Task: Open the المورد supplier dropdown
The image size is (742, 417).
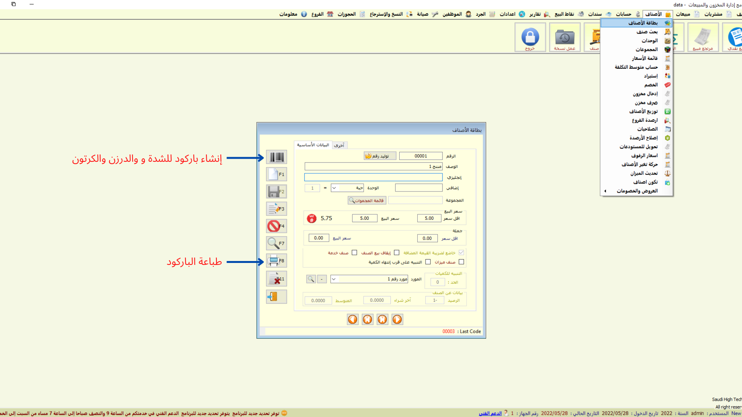Action: click(x=334, y=279)
